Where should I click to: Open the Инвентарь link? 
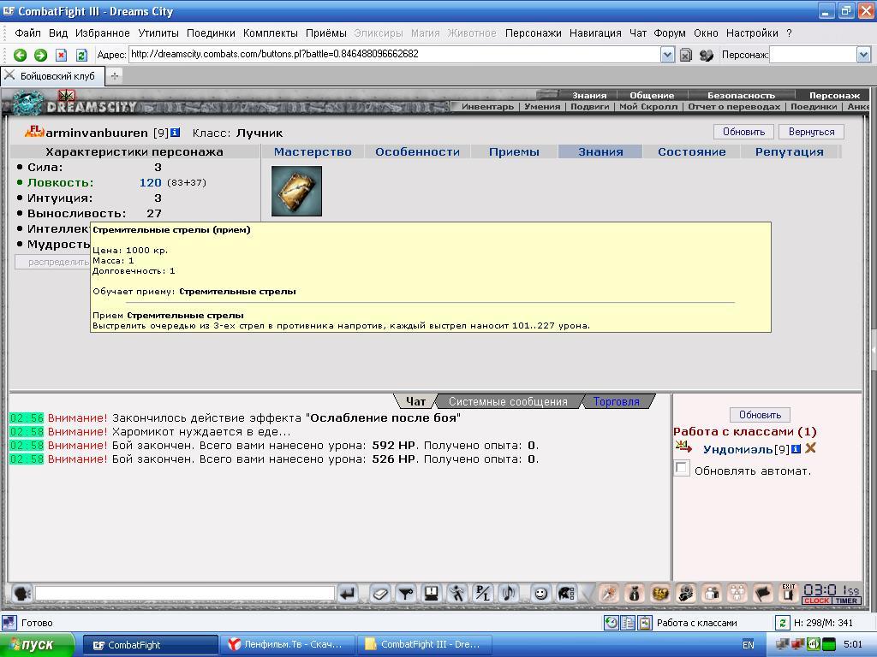pos(487,106)
